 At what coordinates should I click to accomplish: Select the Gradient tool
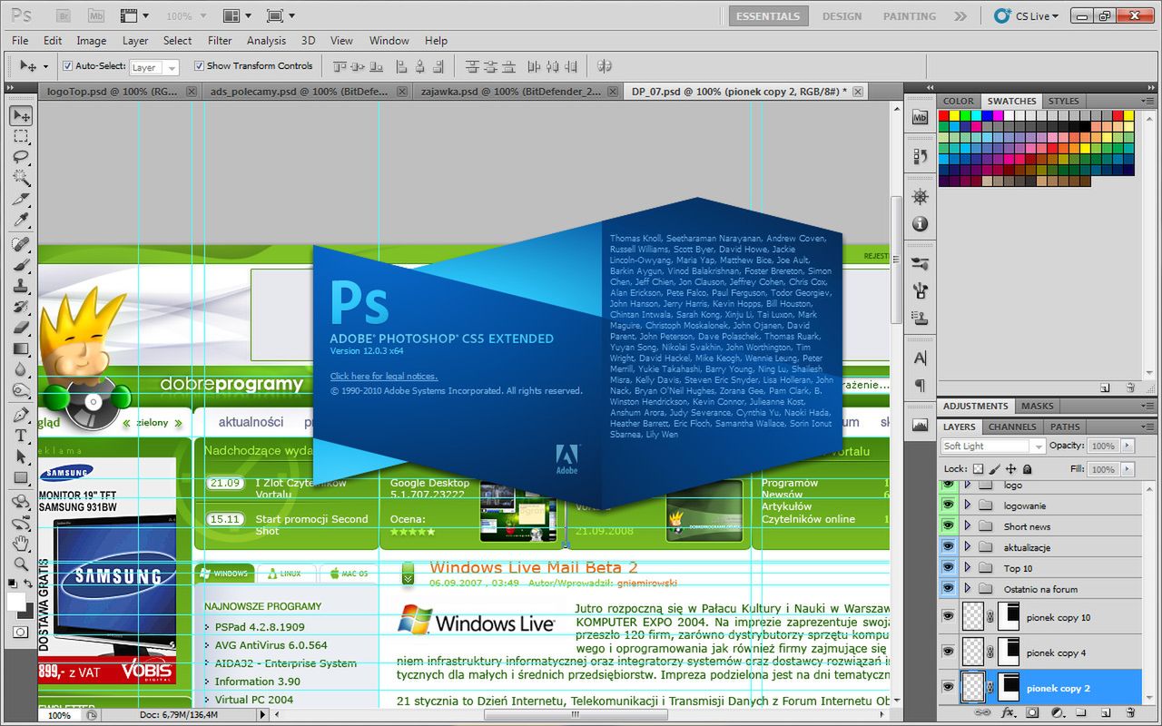pyautogui.click(x=21, y=348)
